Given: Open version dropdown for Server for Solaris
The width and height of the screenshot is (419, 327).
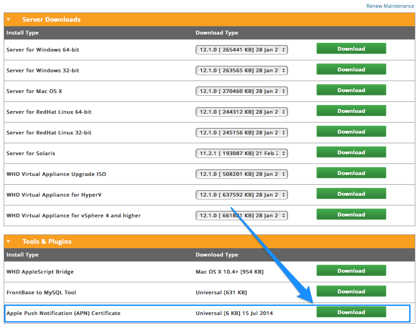Looking at the screenshot, I should (241, 153).
